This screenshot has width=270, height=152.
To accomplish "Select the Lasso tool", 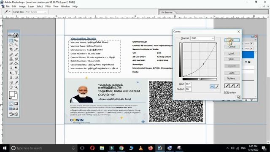I will click(11, 45).
